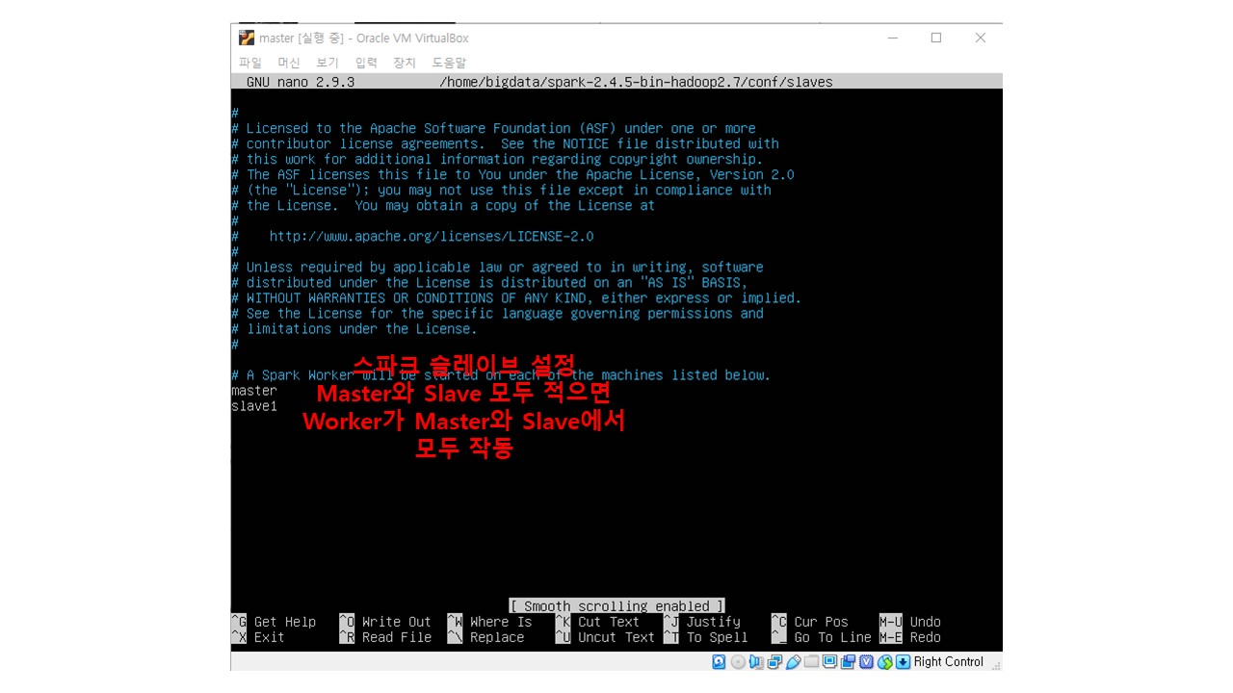Image resolution: width=1233 pixels, height=693 pixels.
Task: Click the network adapter status icon
Action: (774, 662)
